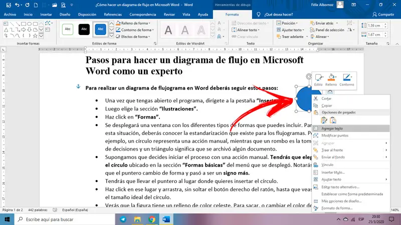401x225 pixels.
Task: Click the text box icon in Insertar formas
Action: click(6, 23)
